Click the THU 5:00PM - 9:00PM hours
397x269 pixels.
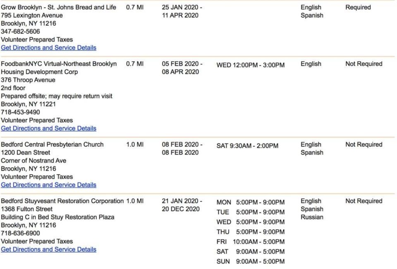pos(251,232)
